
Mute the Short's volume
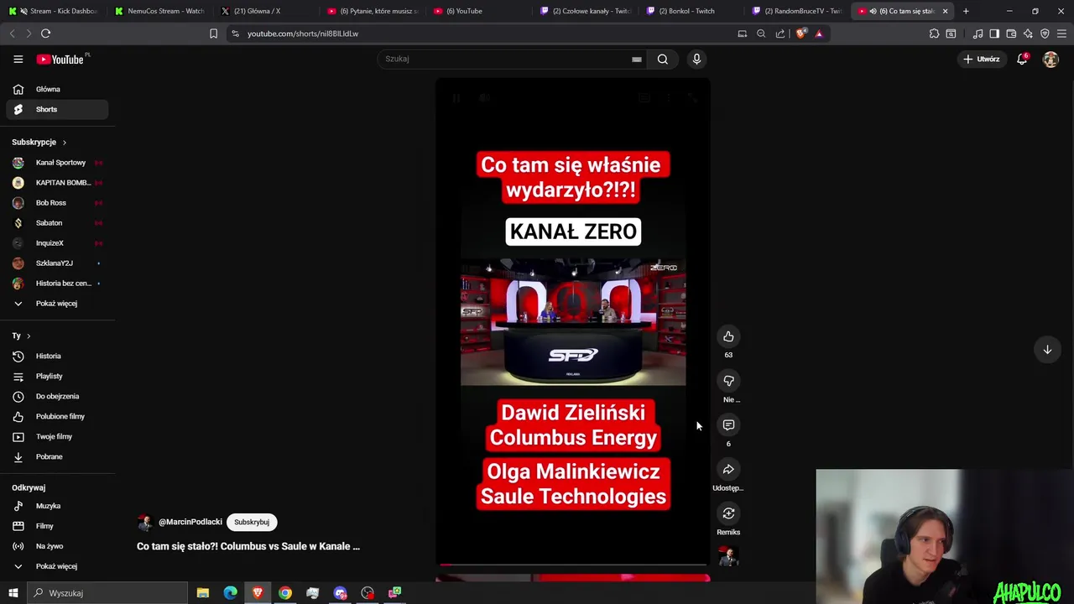tap(484, 98)
